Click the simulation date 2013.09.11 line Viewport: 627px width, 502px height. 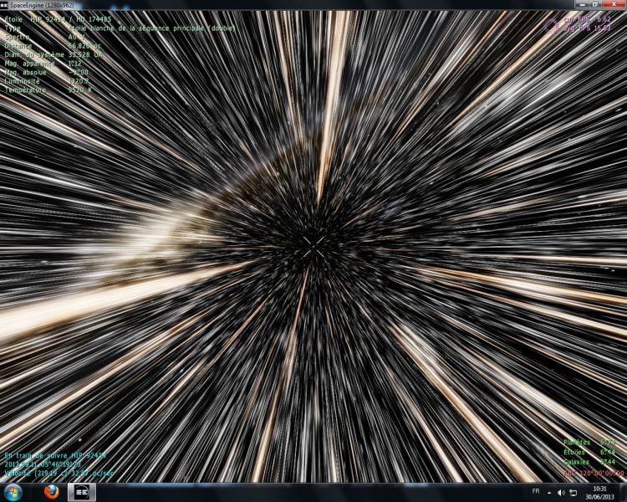(43, 464)
